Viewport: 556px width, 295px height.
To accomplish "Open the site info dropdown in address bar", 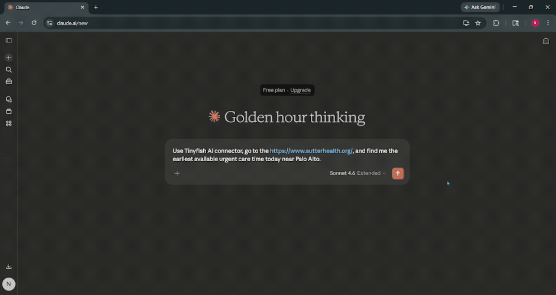I will coord(49,23).
